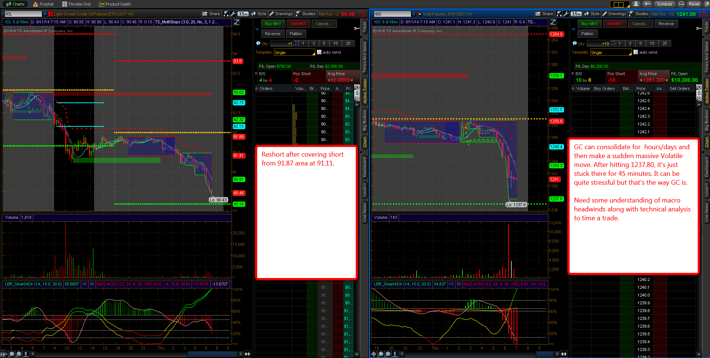
Task: Open Style menu on /GC chart
Action: [592, 14]
